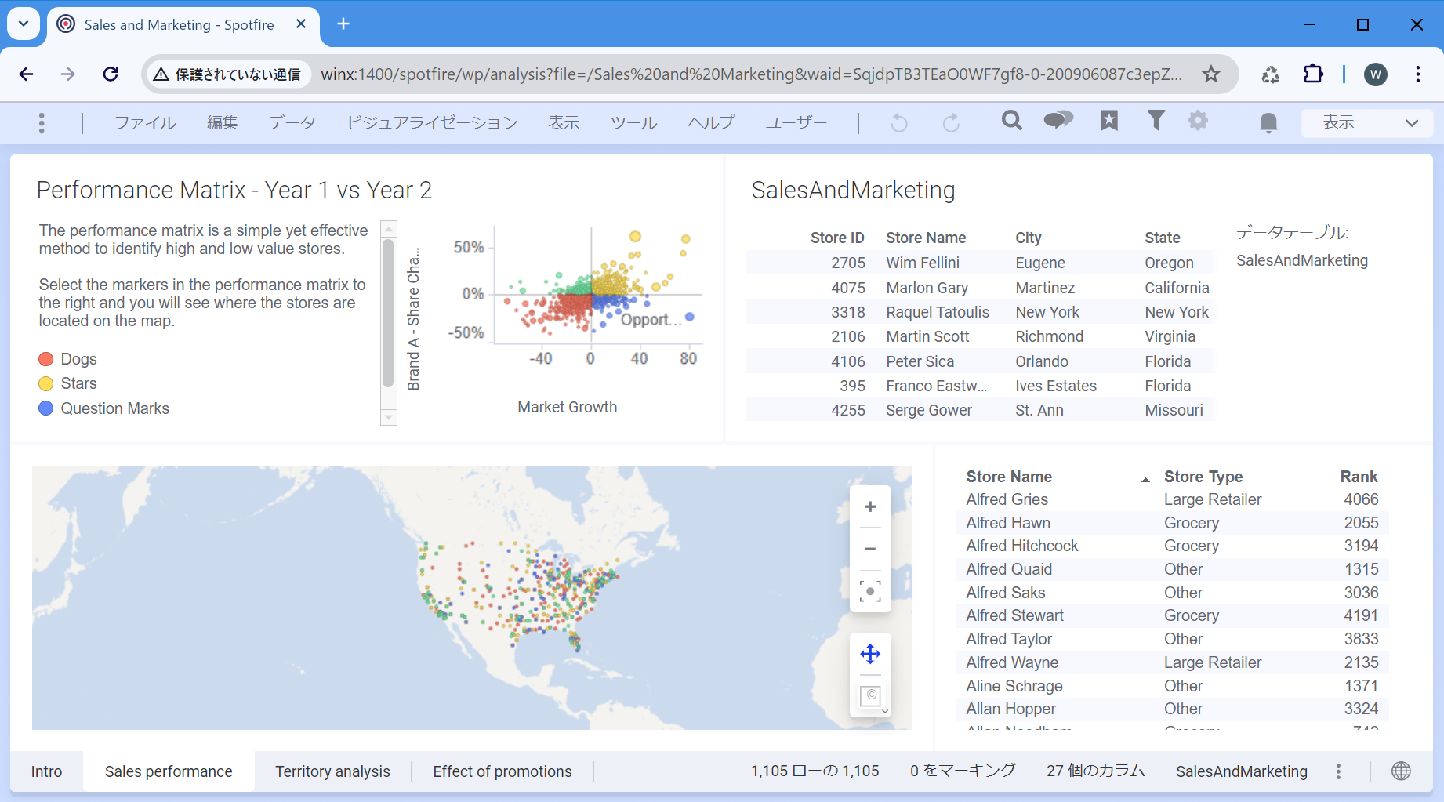
Task: Open the ビジュアライゼーション menu
Action: click(432, 122)
